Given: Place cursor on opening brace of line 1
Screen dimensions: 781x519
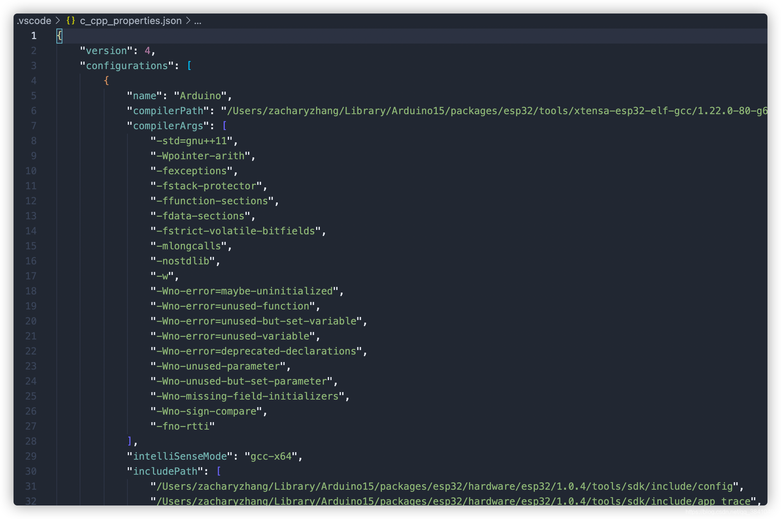Looking at the screenshot, I should (x=59, y=36).
